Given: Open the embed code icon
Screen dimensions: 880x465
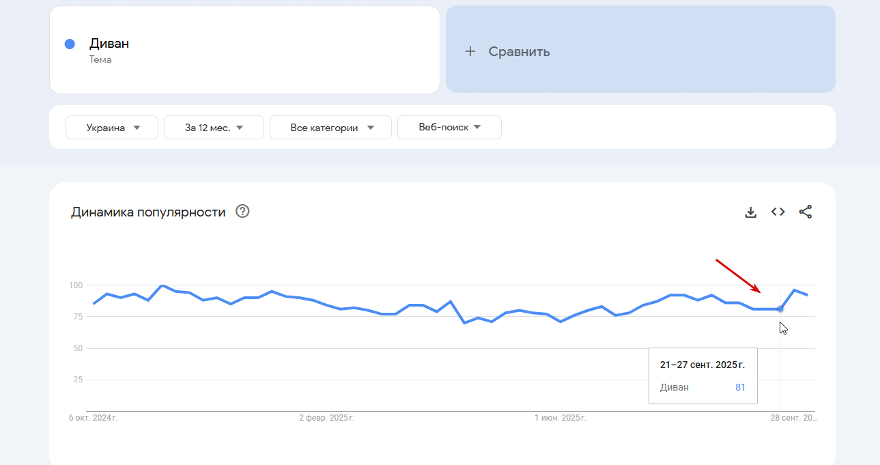Looking at the screenshot, I should pyautogui.click(x=778, y=212).
